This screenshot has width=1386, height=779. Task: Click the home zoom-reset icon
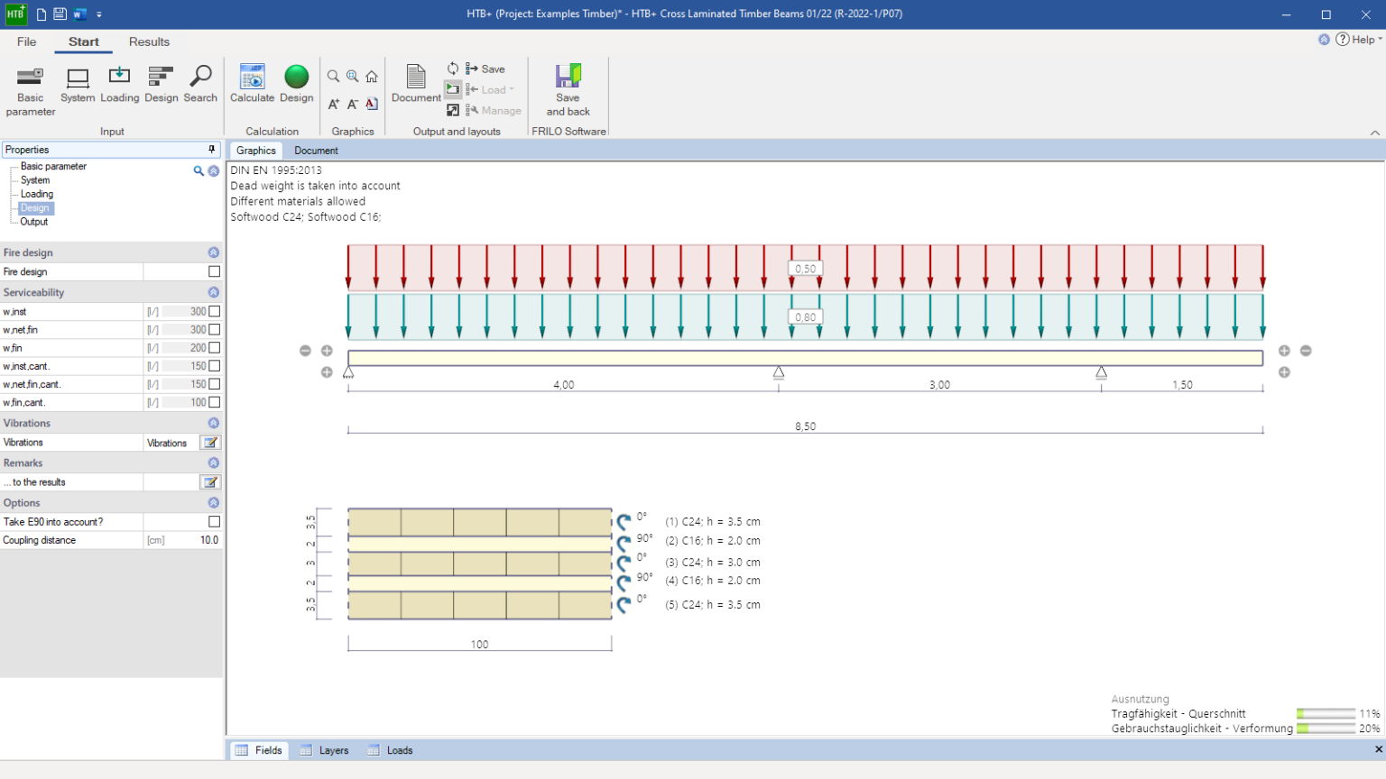(x=372, y=77)
